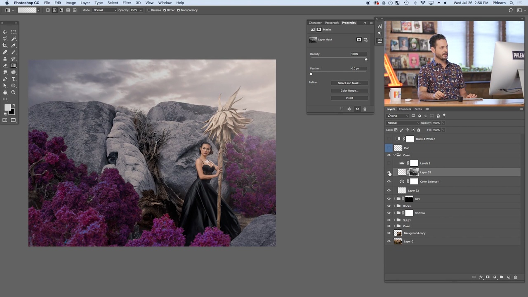
Task: Create new layer from Layers panel footer
Action: coord(509,277)
